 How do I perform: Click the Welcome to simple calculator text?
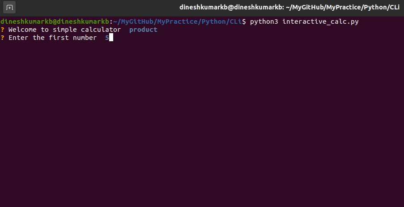pyautogui.click(x=65, y=30)
